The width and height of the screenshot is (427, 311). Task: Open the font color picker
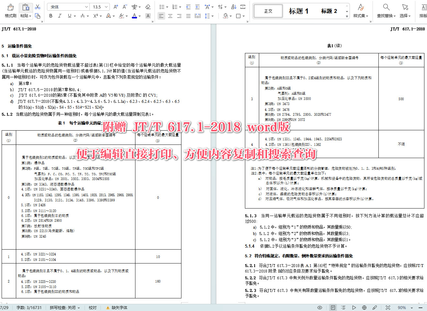coord(134,16)
